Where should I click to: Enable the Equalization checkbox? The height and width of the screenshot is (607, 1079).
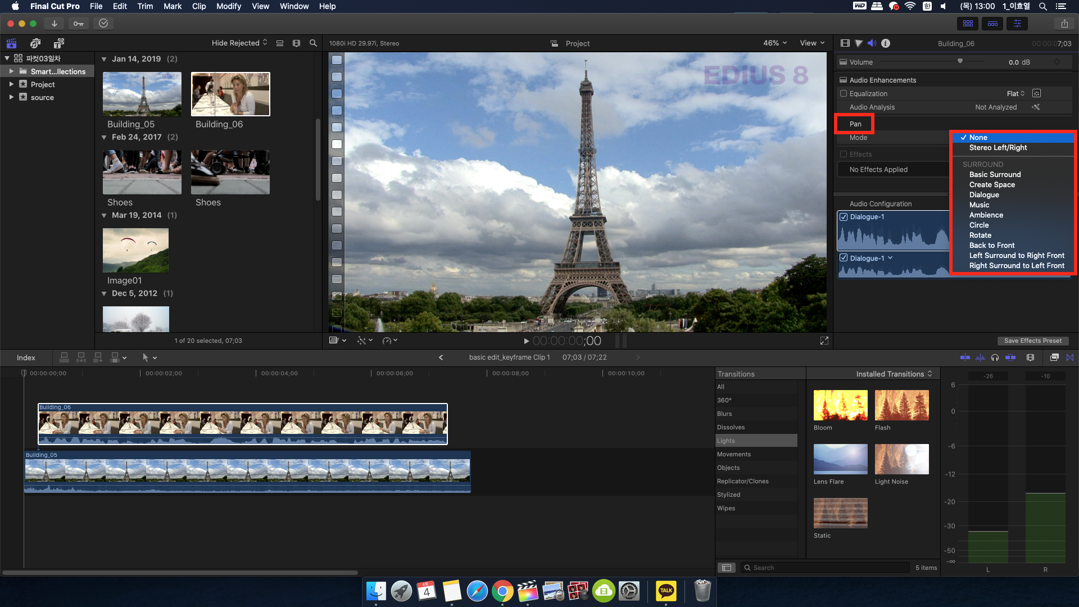[x=844, y=94]
